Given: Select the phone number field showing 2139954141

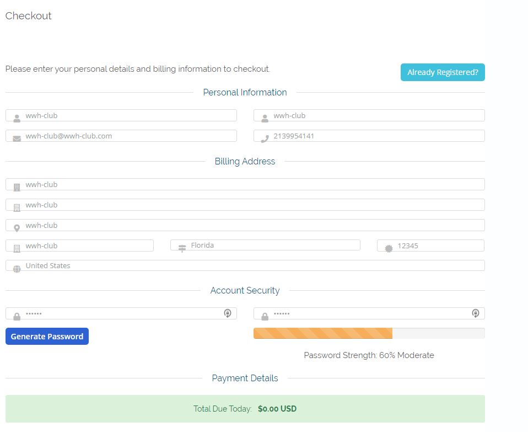Looking at the screenshot, I should pos(375,136).
